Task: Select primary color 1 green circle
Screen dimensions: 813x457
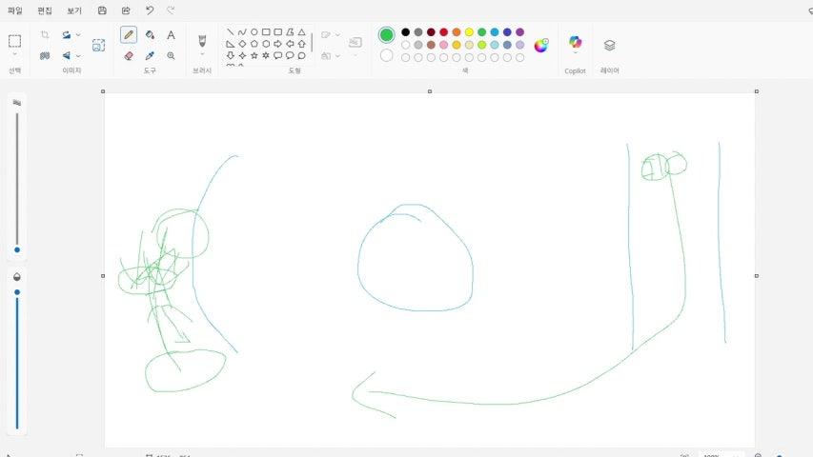Action: (386, 35)
